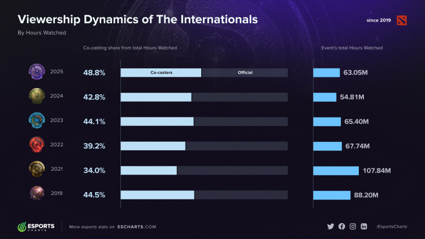The image size is (425, 239).
Task: Click the 2023 tournament emblem icon
Action: click(x=36, y=120)
